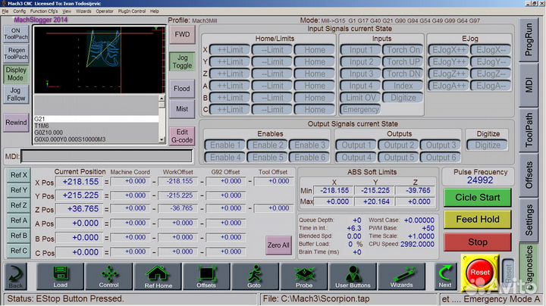546x306 pixels.
Task: Open the Config menu
Action: coord(19,12)
